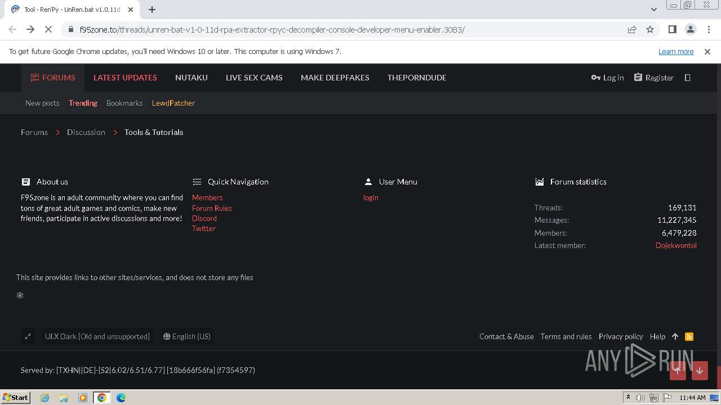Viewport: 721px width, 405px height.
Task: Dismiss the Chrome update notification bar
Action: [x=707, y=51]
